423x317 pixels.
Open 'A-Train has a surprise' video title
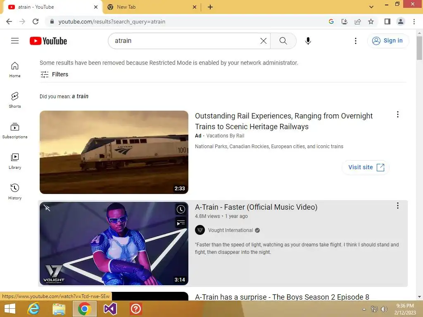282,297
